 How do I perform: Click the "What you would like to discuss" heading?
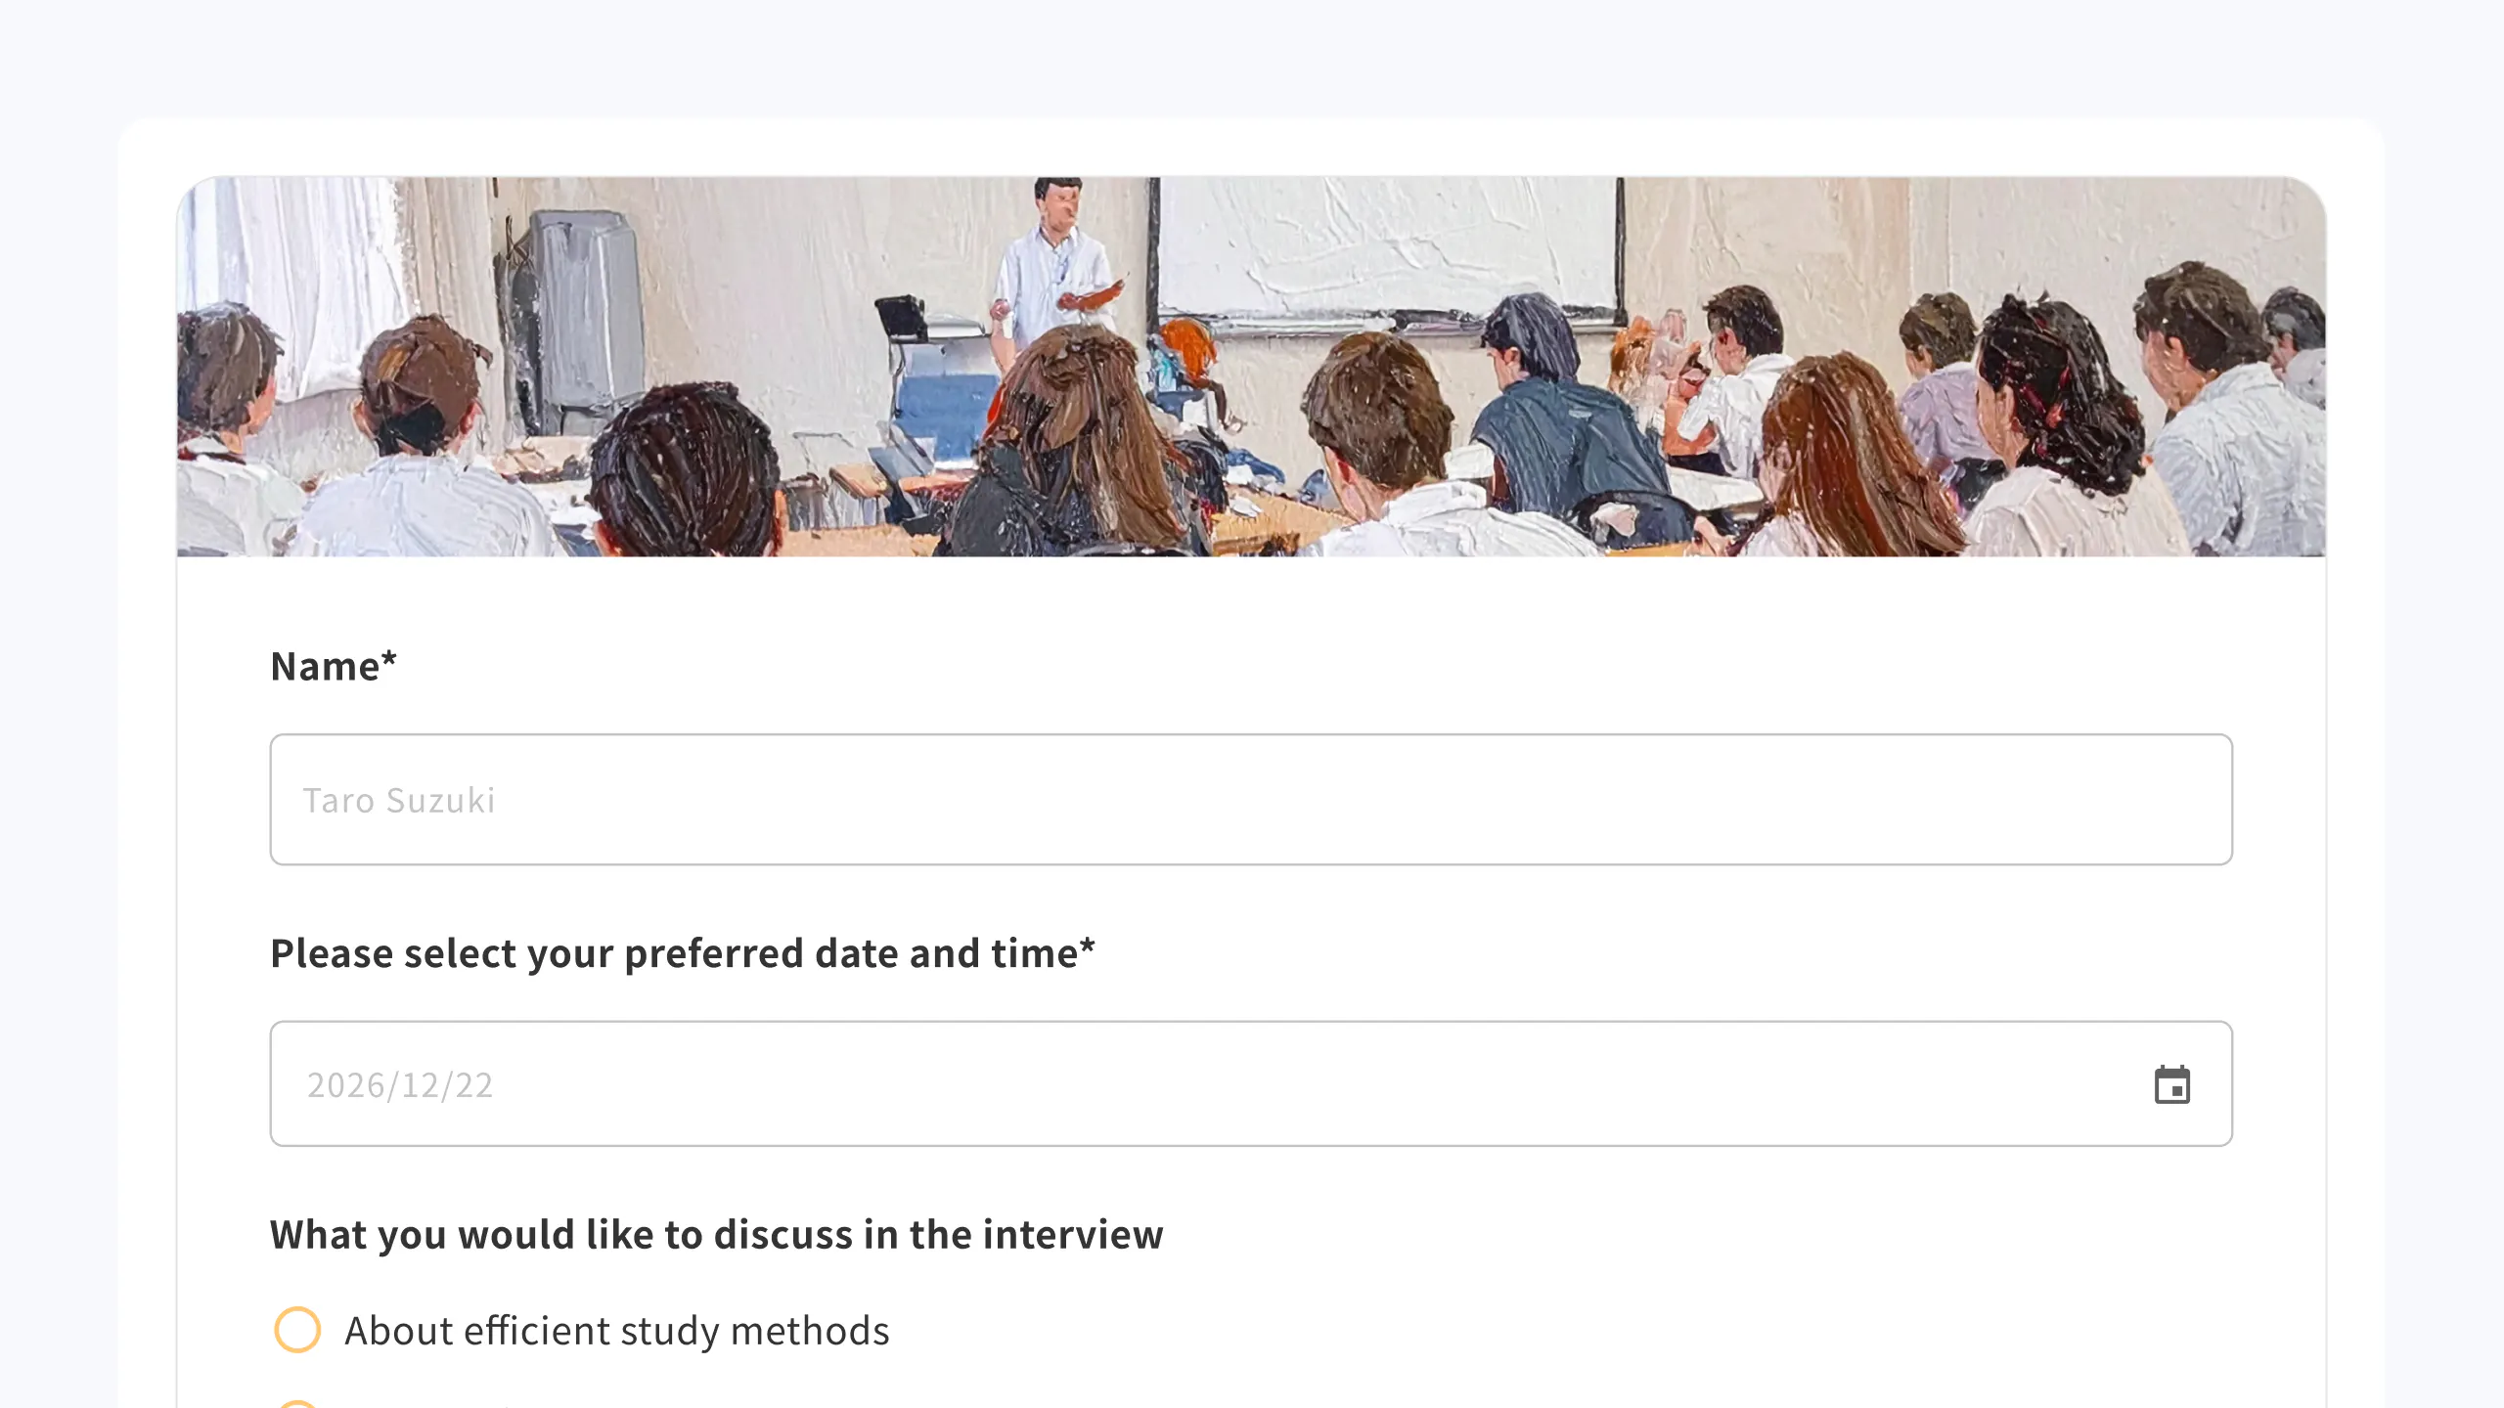[x=716, y=1235]
